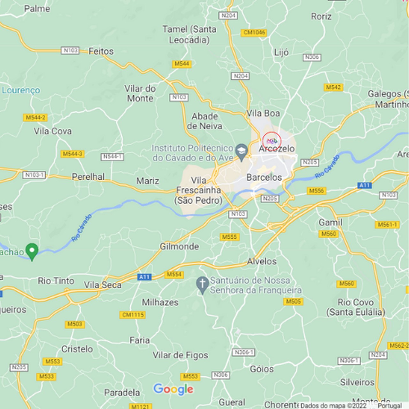Screen dimensions: 409x409
Task: Click the N103-1 road sign
Action: (34, 175)
